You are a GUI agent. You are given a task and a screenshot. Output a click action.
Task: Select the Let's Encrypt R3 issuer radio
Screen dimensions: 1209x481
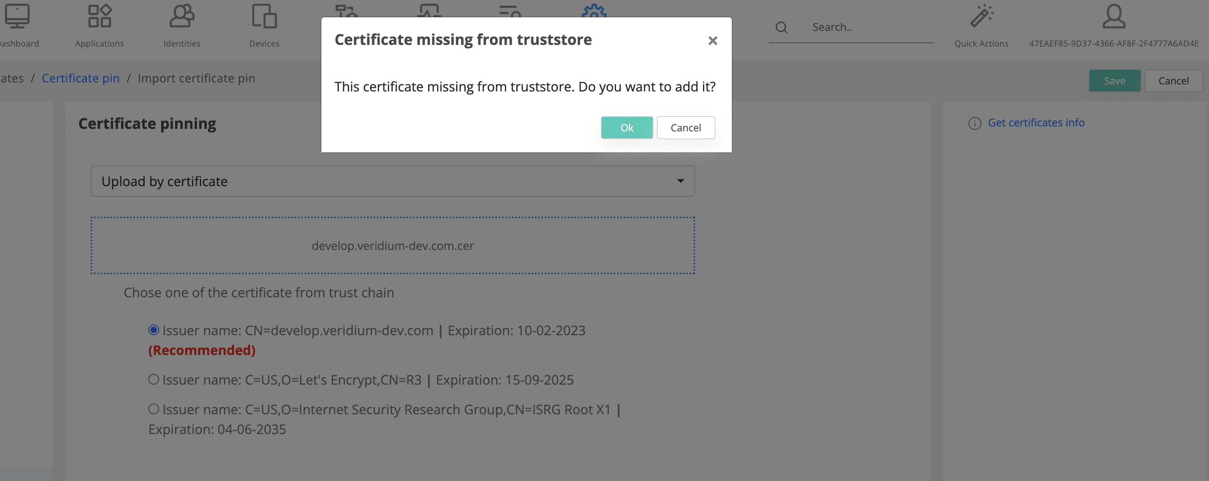point(153,379)
